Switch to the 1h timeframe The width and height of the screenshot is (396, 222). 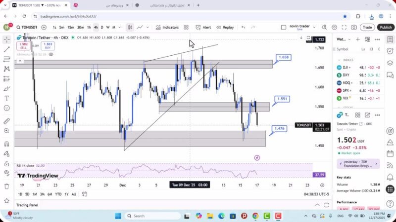[89, 28]
